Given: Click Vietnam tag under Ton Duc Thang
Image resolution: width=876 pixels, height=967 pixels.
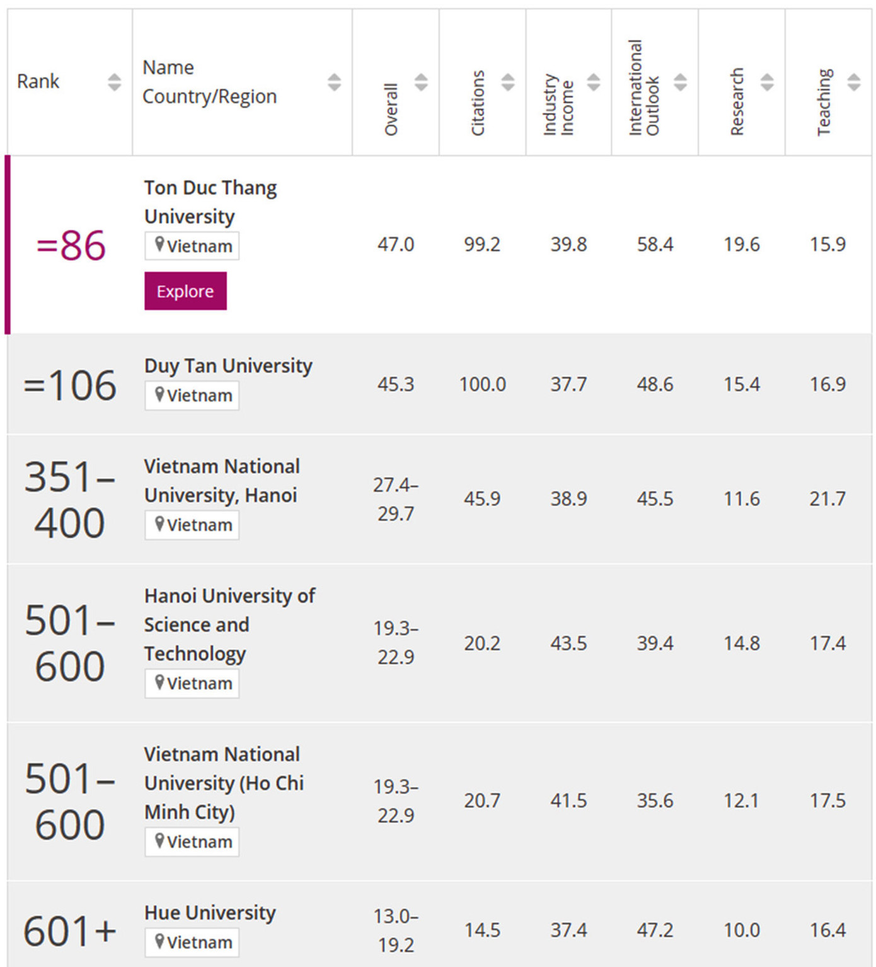Looking at the screenshot, I should point(192,246).
